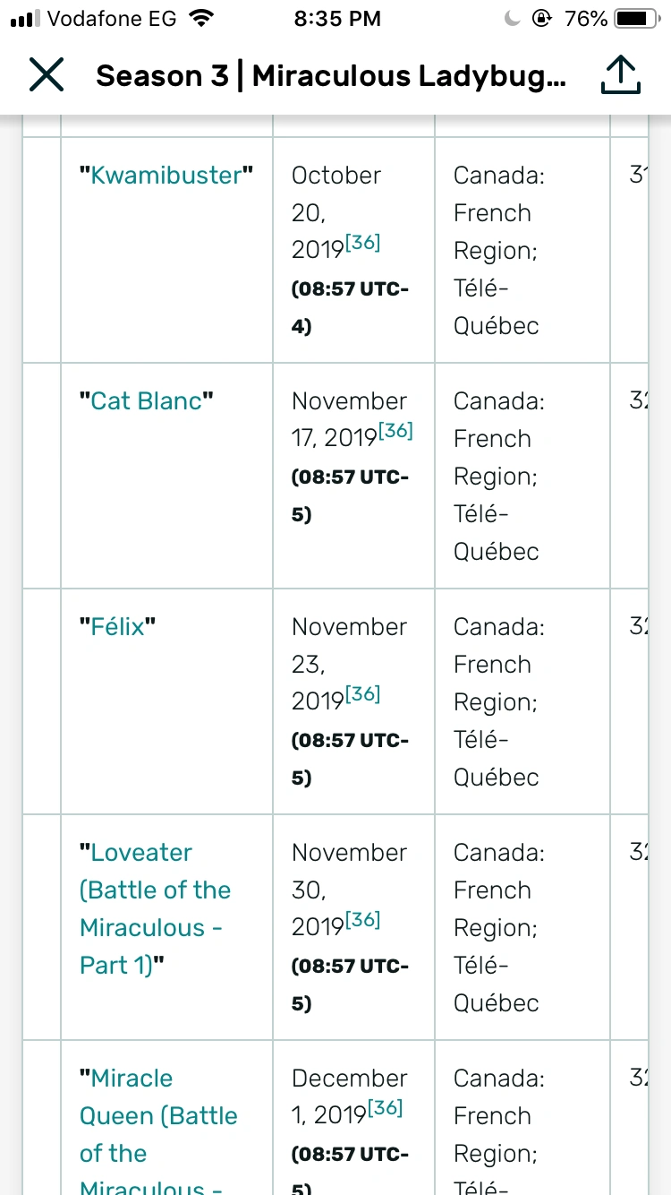The image size is (671, 1195).
Task: Open the "Félix" episode link
Action: (118, 627)
